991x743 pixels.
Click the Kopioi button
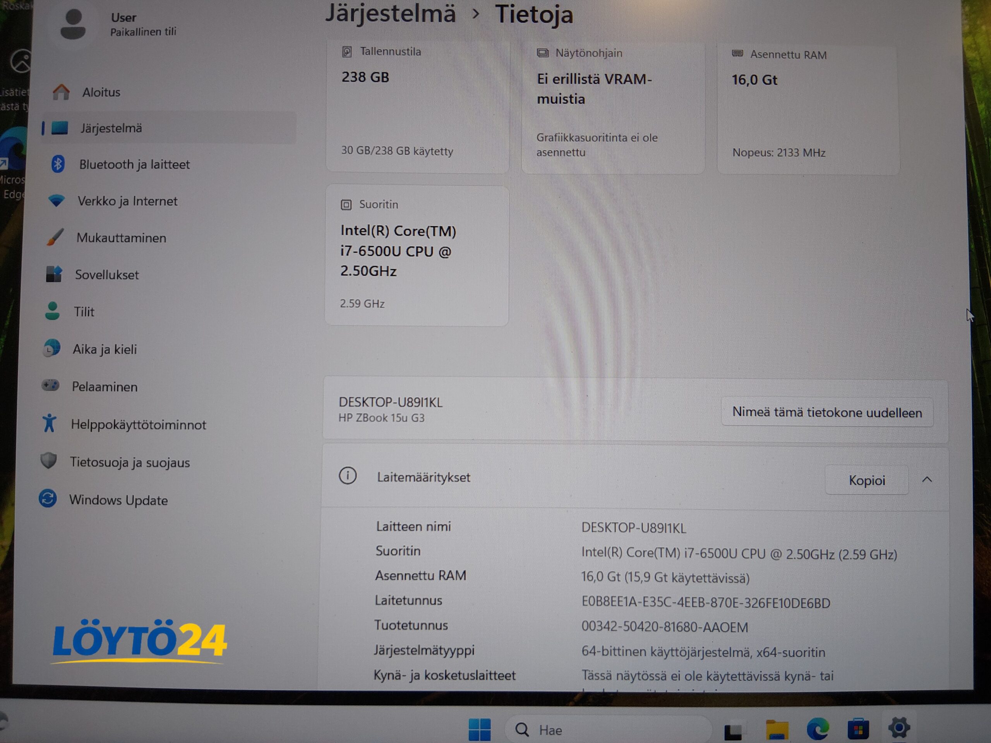866,481
